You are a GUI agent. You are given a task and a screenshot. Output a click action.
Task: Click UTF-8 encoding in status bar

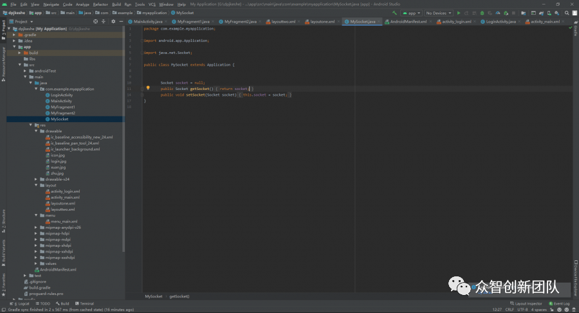(522, 310)
